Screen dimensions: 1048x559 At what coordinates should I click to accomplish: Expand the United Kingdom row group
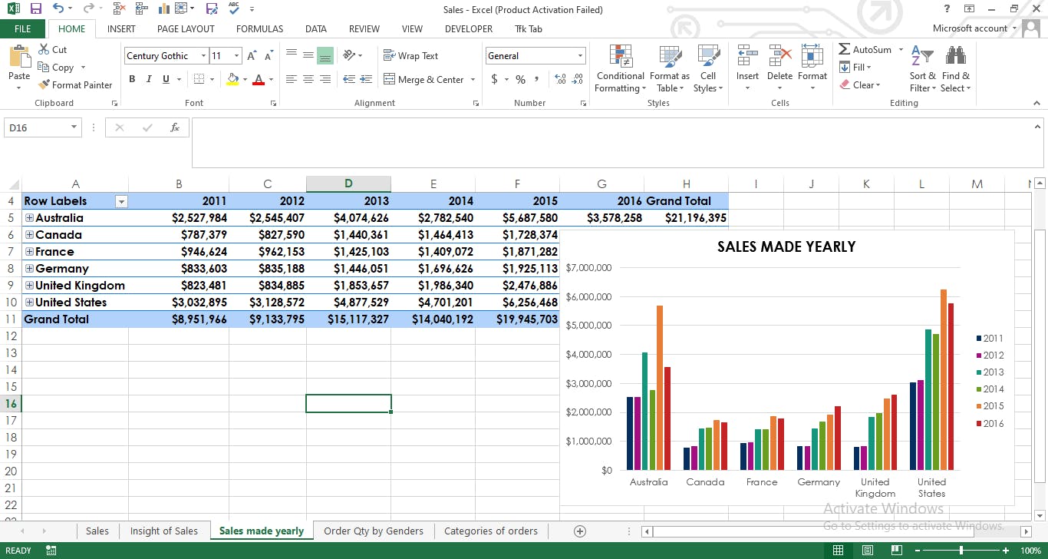point(29,286)
